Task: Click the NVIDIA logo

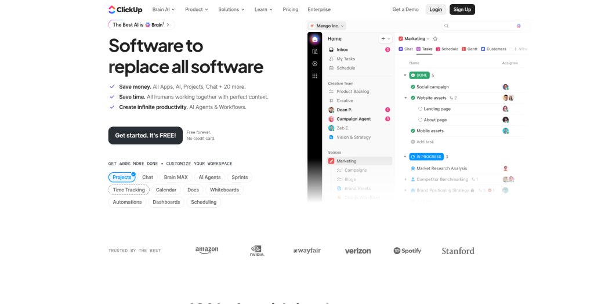Action: point(257,251)
